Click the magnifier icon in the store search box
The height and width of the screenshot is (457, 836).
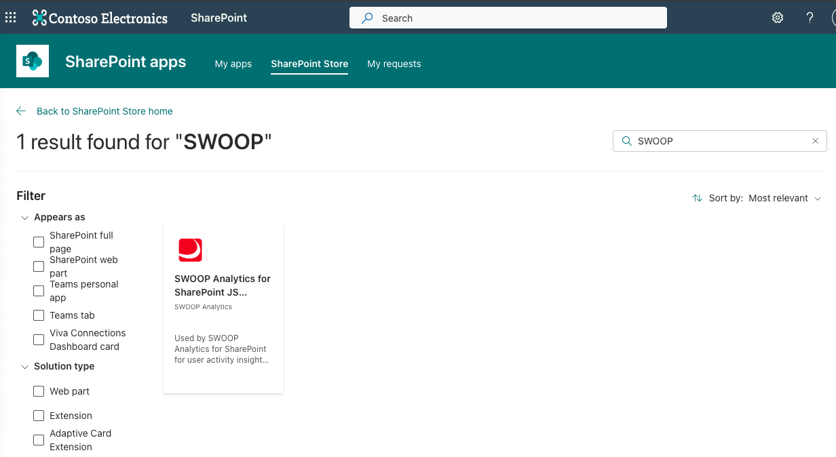point(626,141)
